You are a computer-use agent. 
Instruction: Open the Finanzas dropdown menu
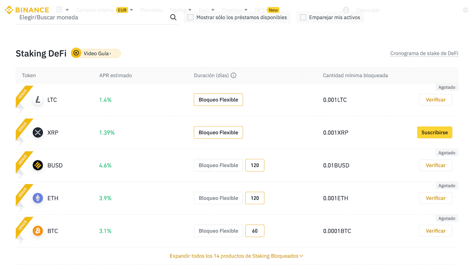pyautogui.click(x=235, y=10)
